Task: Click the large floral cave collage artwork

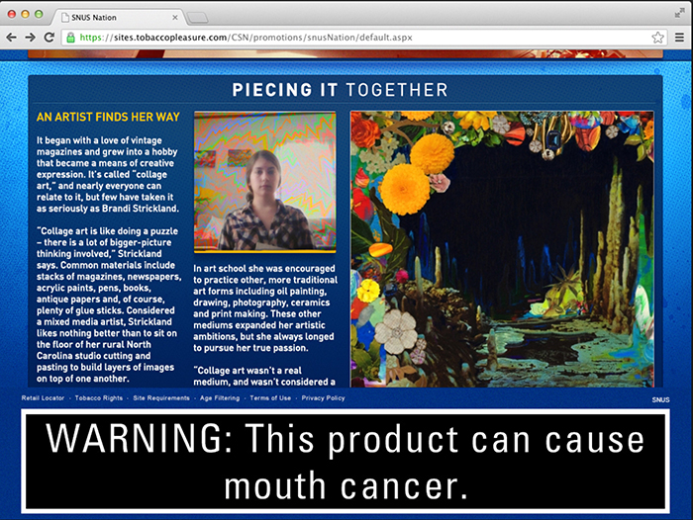Action: (502, 249)
